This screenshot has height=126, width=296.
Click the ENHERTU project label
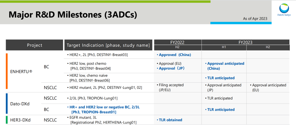pos(21,72)
